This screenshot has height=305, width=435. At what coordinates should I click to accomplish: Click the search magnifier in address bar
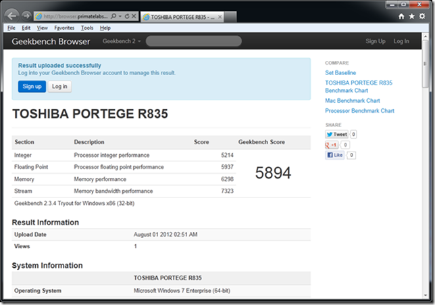pos(113,16)
